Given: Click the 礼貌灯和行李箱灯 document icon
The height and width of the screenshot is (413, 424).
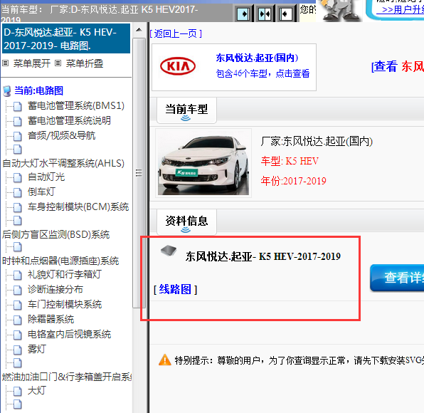Looking at the screenshot, I should click(x=17, y=275).
